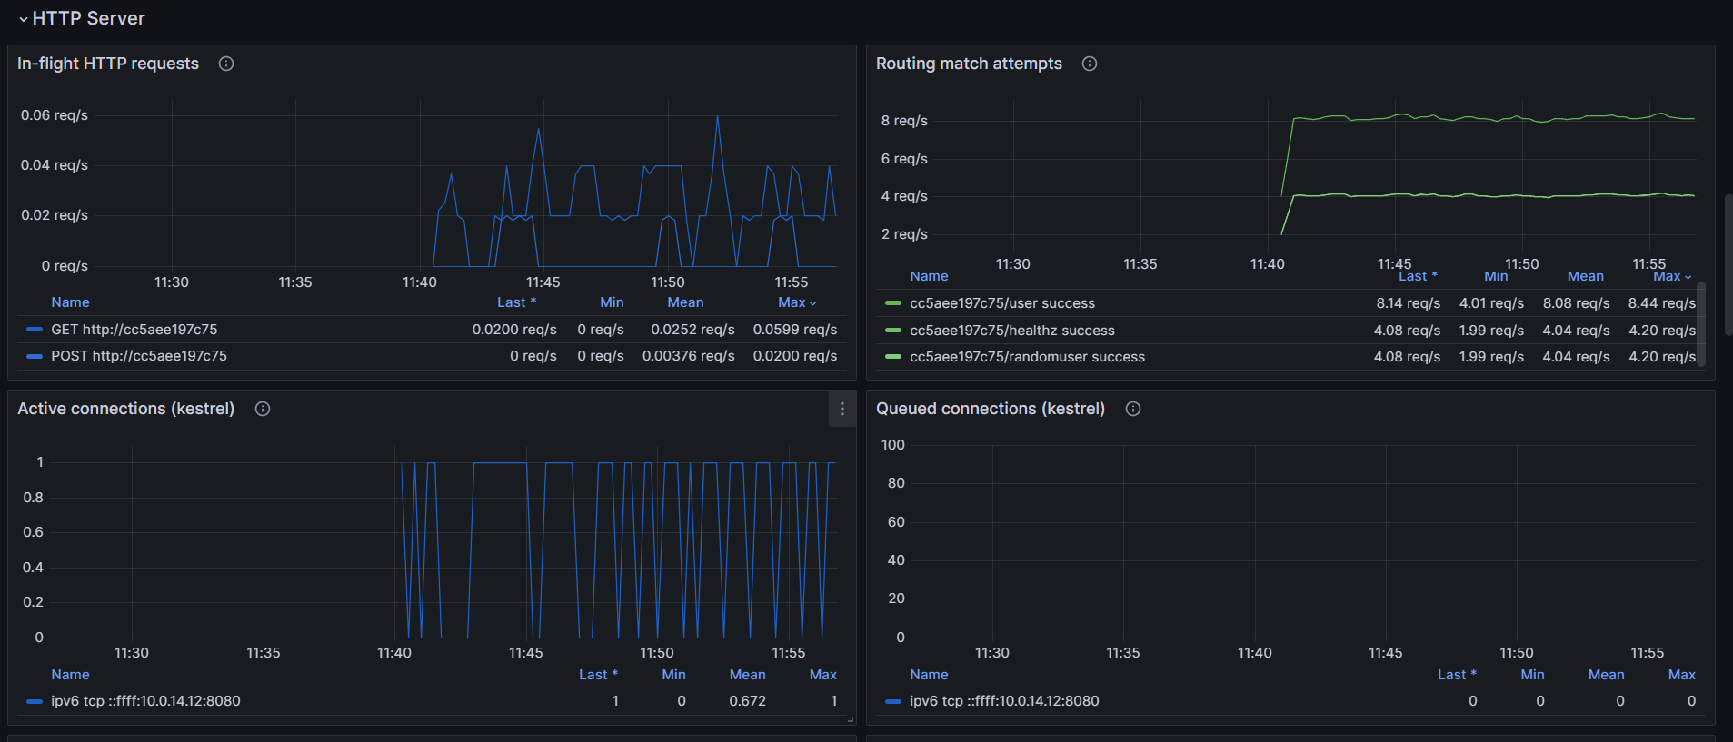Click the info icon beside In-flight HTTP requests
1733x742 pixels.
coord(226,64)
